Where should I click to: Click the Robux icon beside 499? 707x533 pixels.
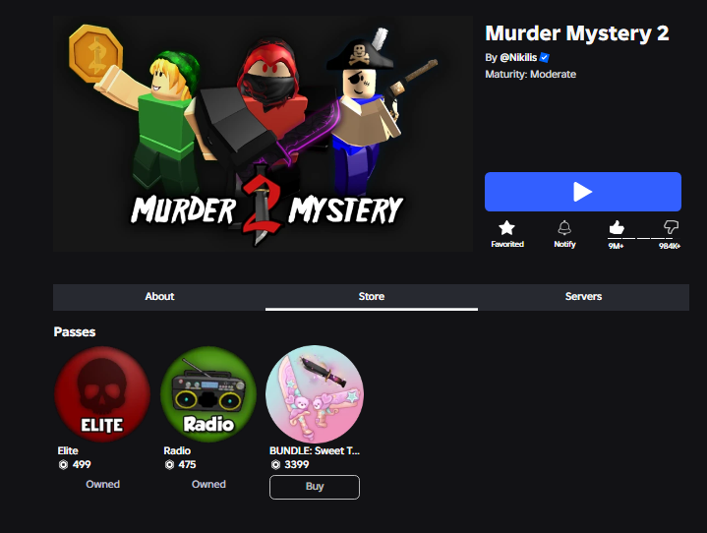click(x=63, y=464)
